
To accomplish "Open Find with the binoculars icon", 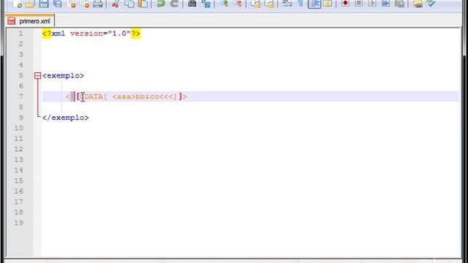I will click(x=192, y=4).
